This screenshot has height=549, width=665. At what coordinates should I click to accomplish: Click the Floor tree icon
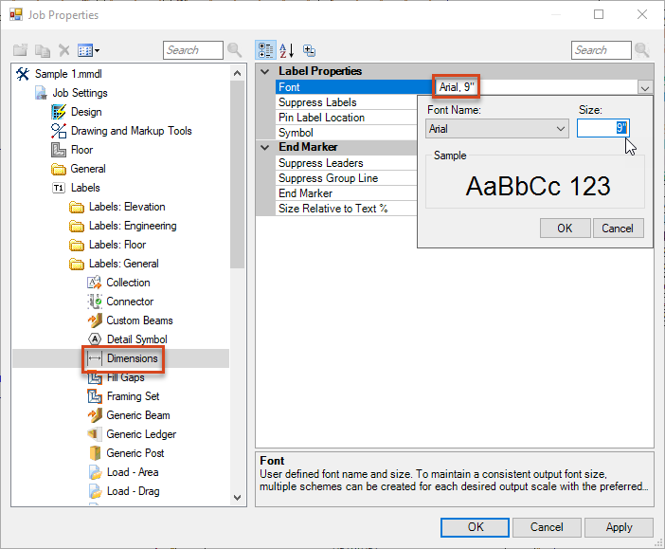pos(59,150)
